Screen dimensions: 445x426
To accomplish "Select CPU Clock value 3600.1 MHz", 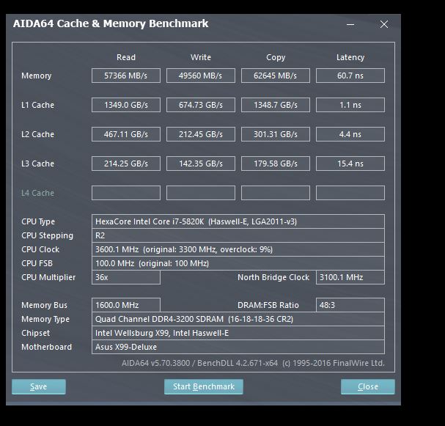I will (238, 249).
